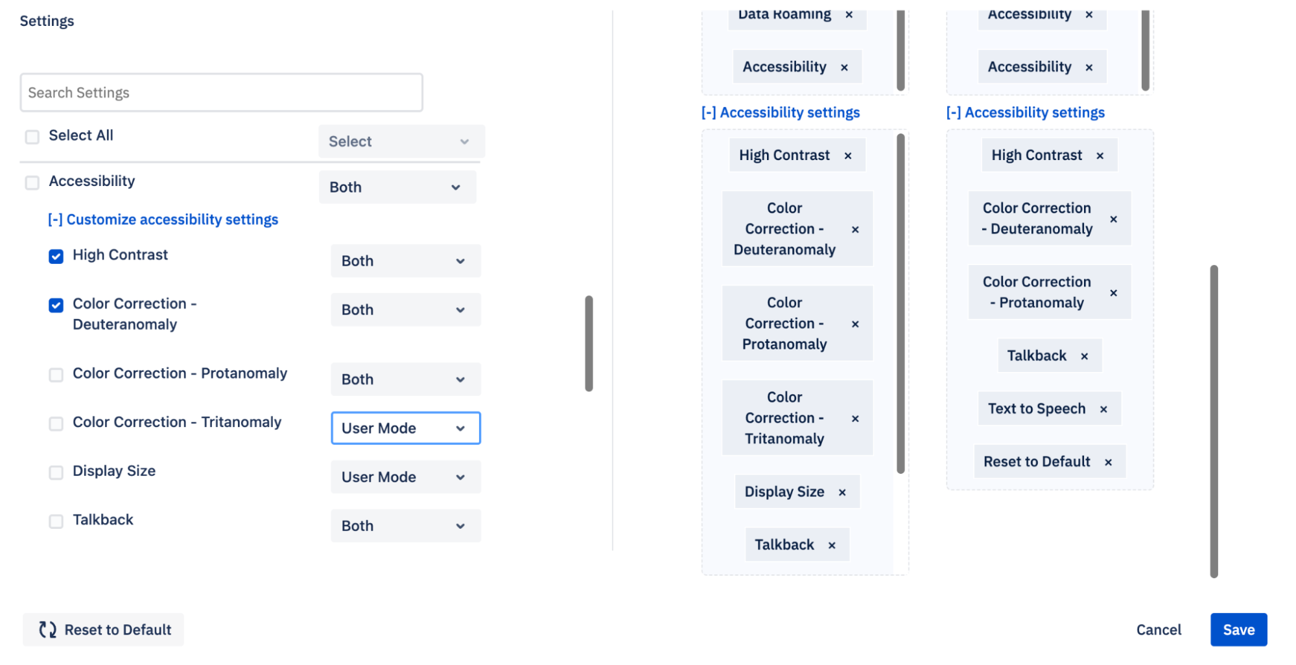Remove the Color Correction - Deuteranomaly chip
The width and height of the screenshot is (1296, 665).
tap(854, 229)
